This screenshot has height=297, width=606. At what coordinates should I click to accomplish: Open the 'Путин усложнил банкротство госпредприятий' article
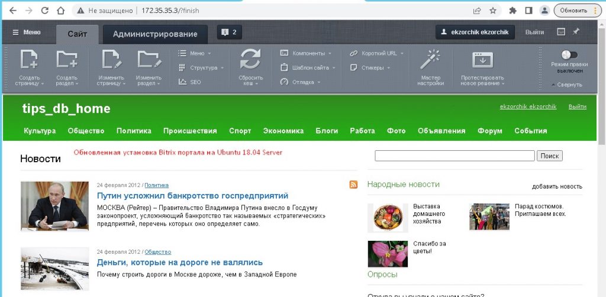pyautogui.click(x=192, y=195)
